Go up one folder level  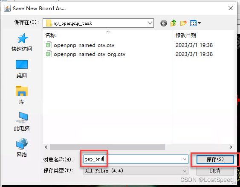pyautogui.click(x=173, y=23)
